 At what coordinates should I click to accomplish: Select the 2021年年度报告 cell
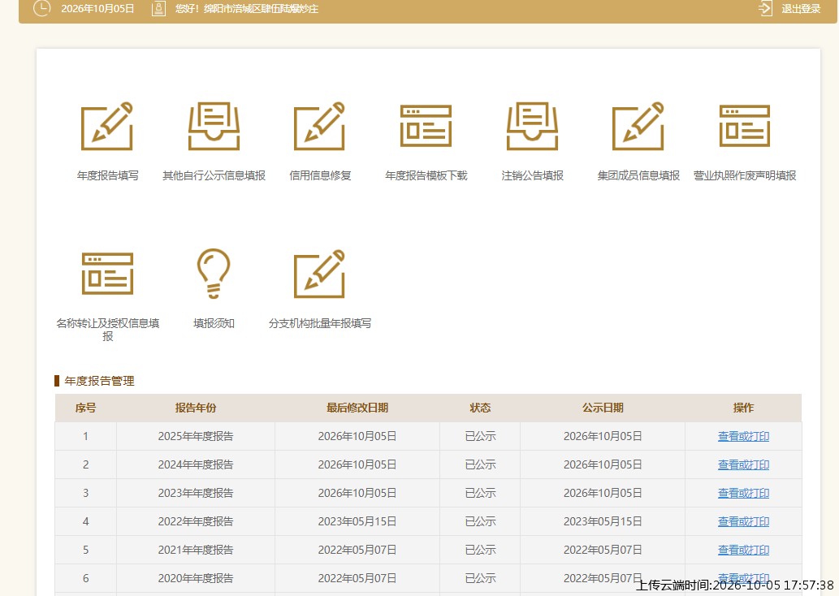pyautogui.click(x=195, y=550)
